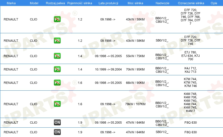223x137 pixels.
Task: Click the SB0/1/2_ body cell in the 47kW / 64KM row
Action: click(x=162, y=132)
